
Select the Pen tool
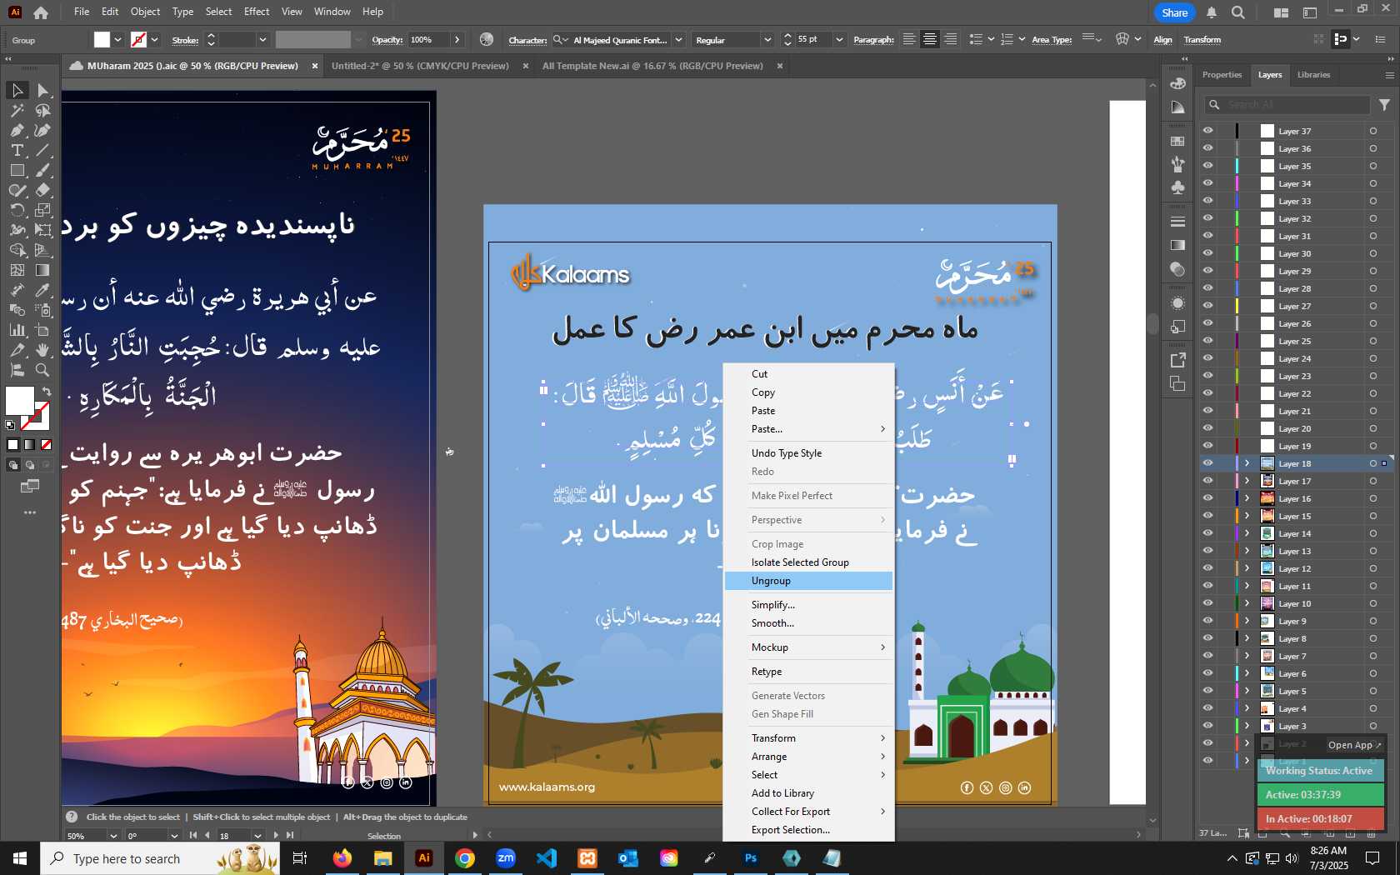point(17,130)
